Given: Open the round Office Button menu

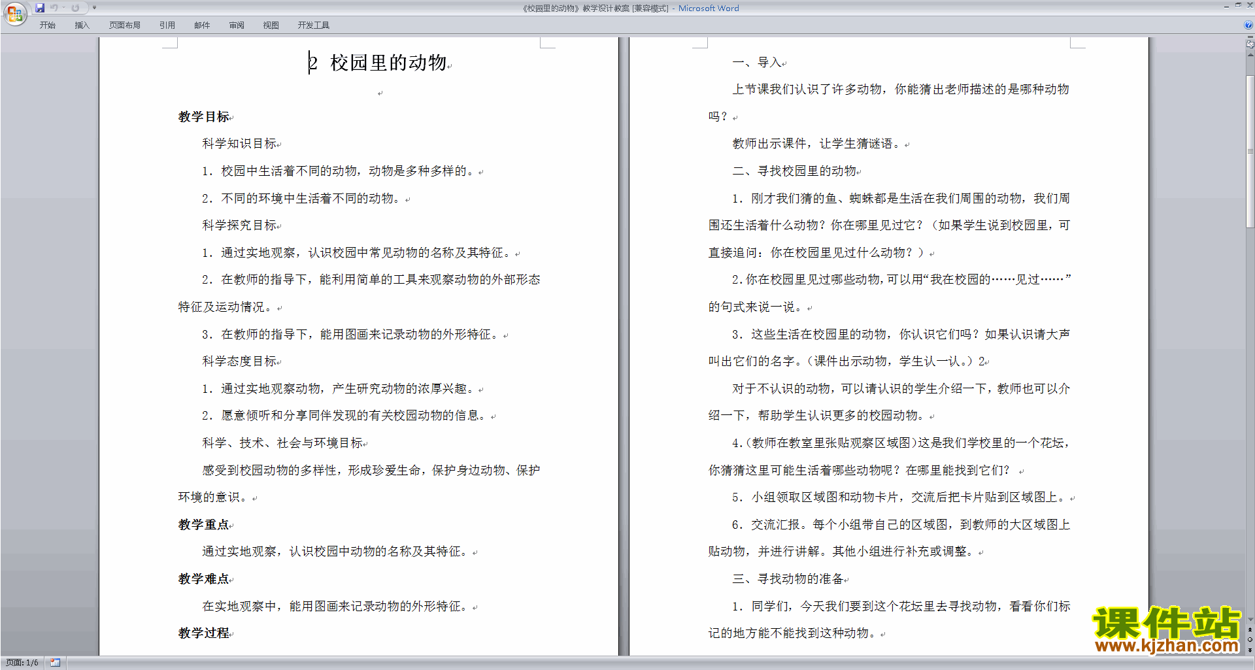Looking at the screenshot, I should point(14,14).
